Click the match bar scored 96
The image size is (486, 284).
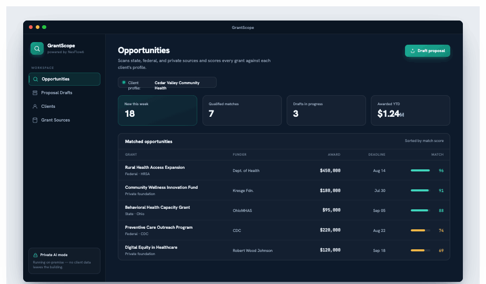click(x=420, y=170)
